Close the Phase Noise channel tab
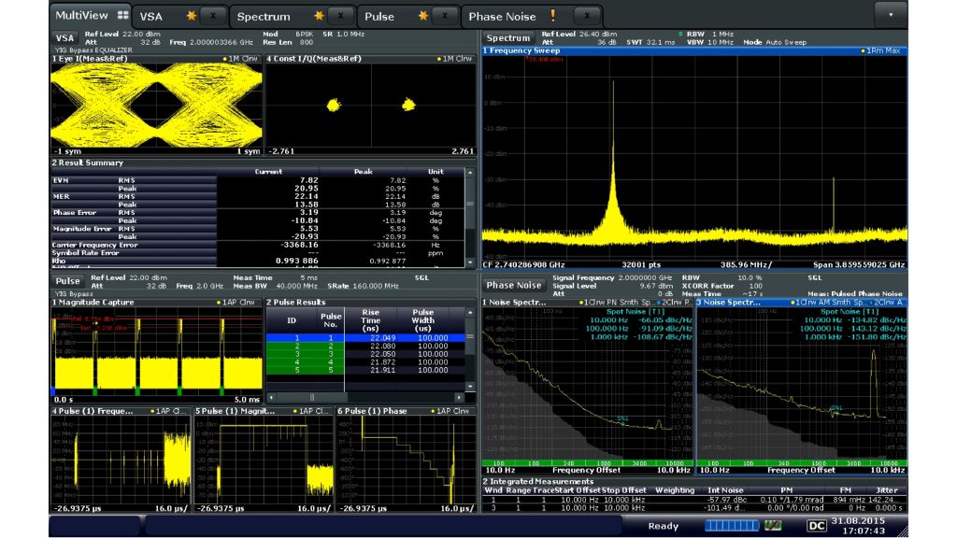 [x=586, y=17]
